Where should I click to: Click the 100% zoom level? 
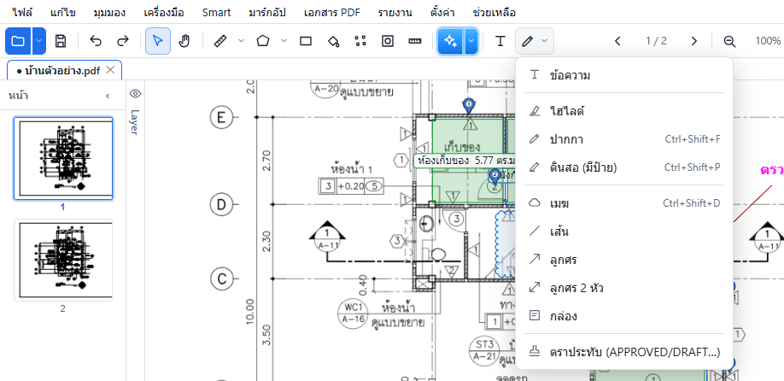(768, 41)
